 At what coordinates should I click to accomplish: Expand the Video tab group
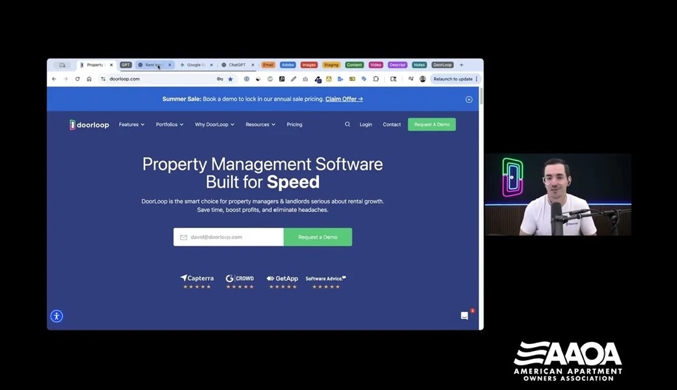[376, 65]
